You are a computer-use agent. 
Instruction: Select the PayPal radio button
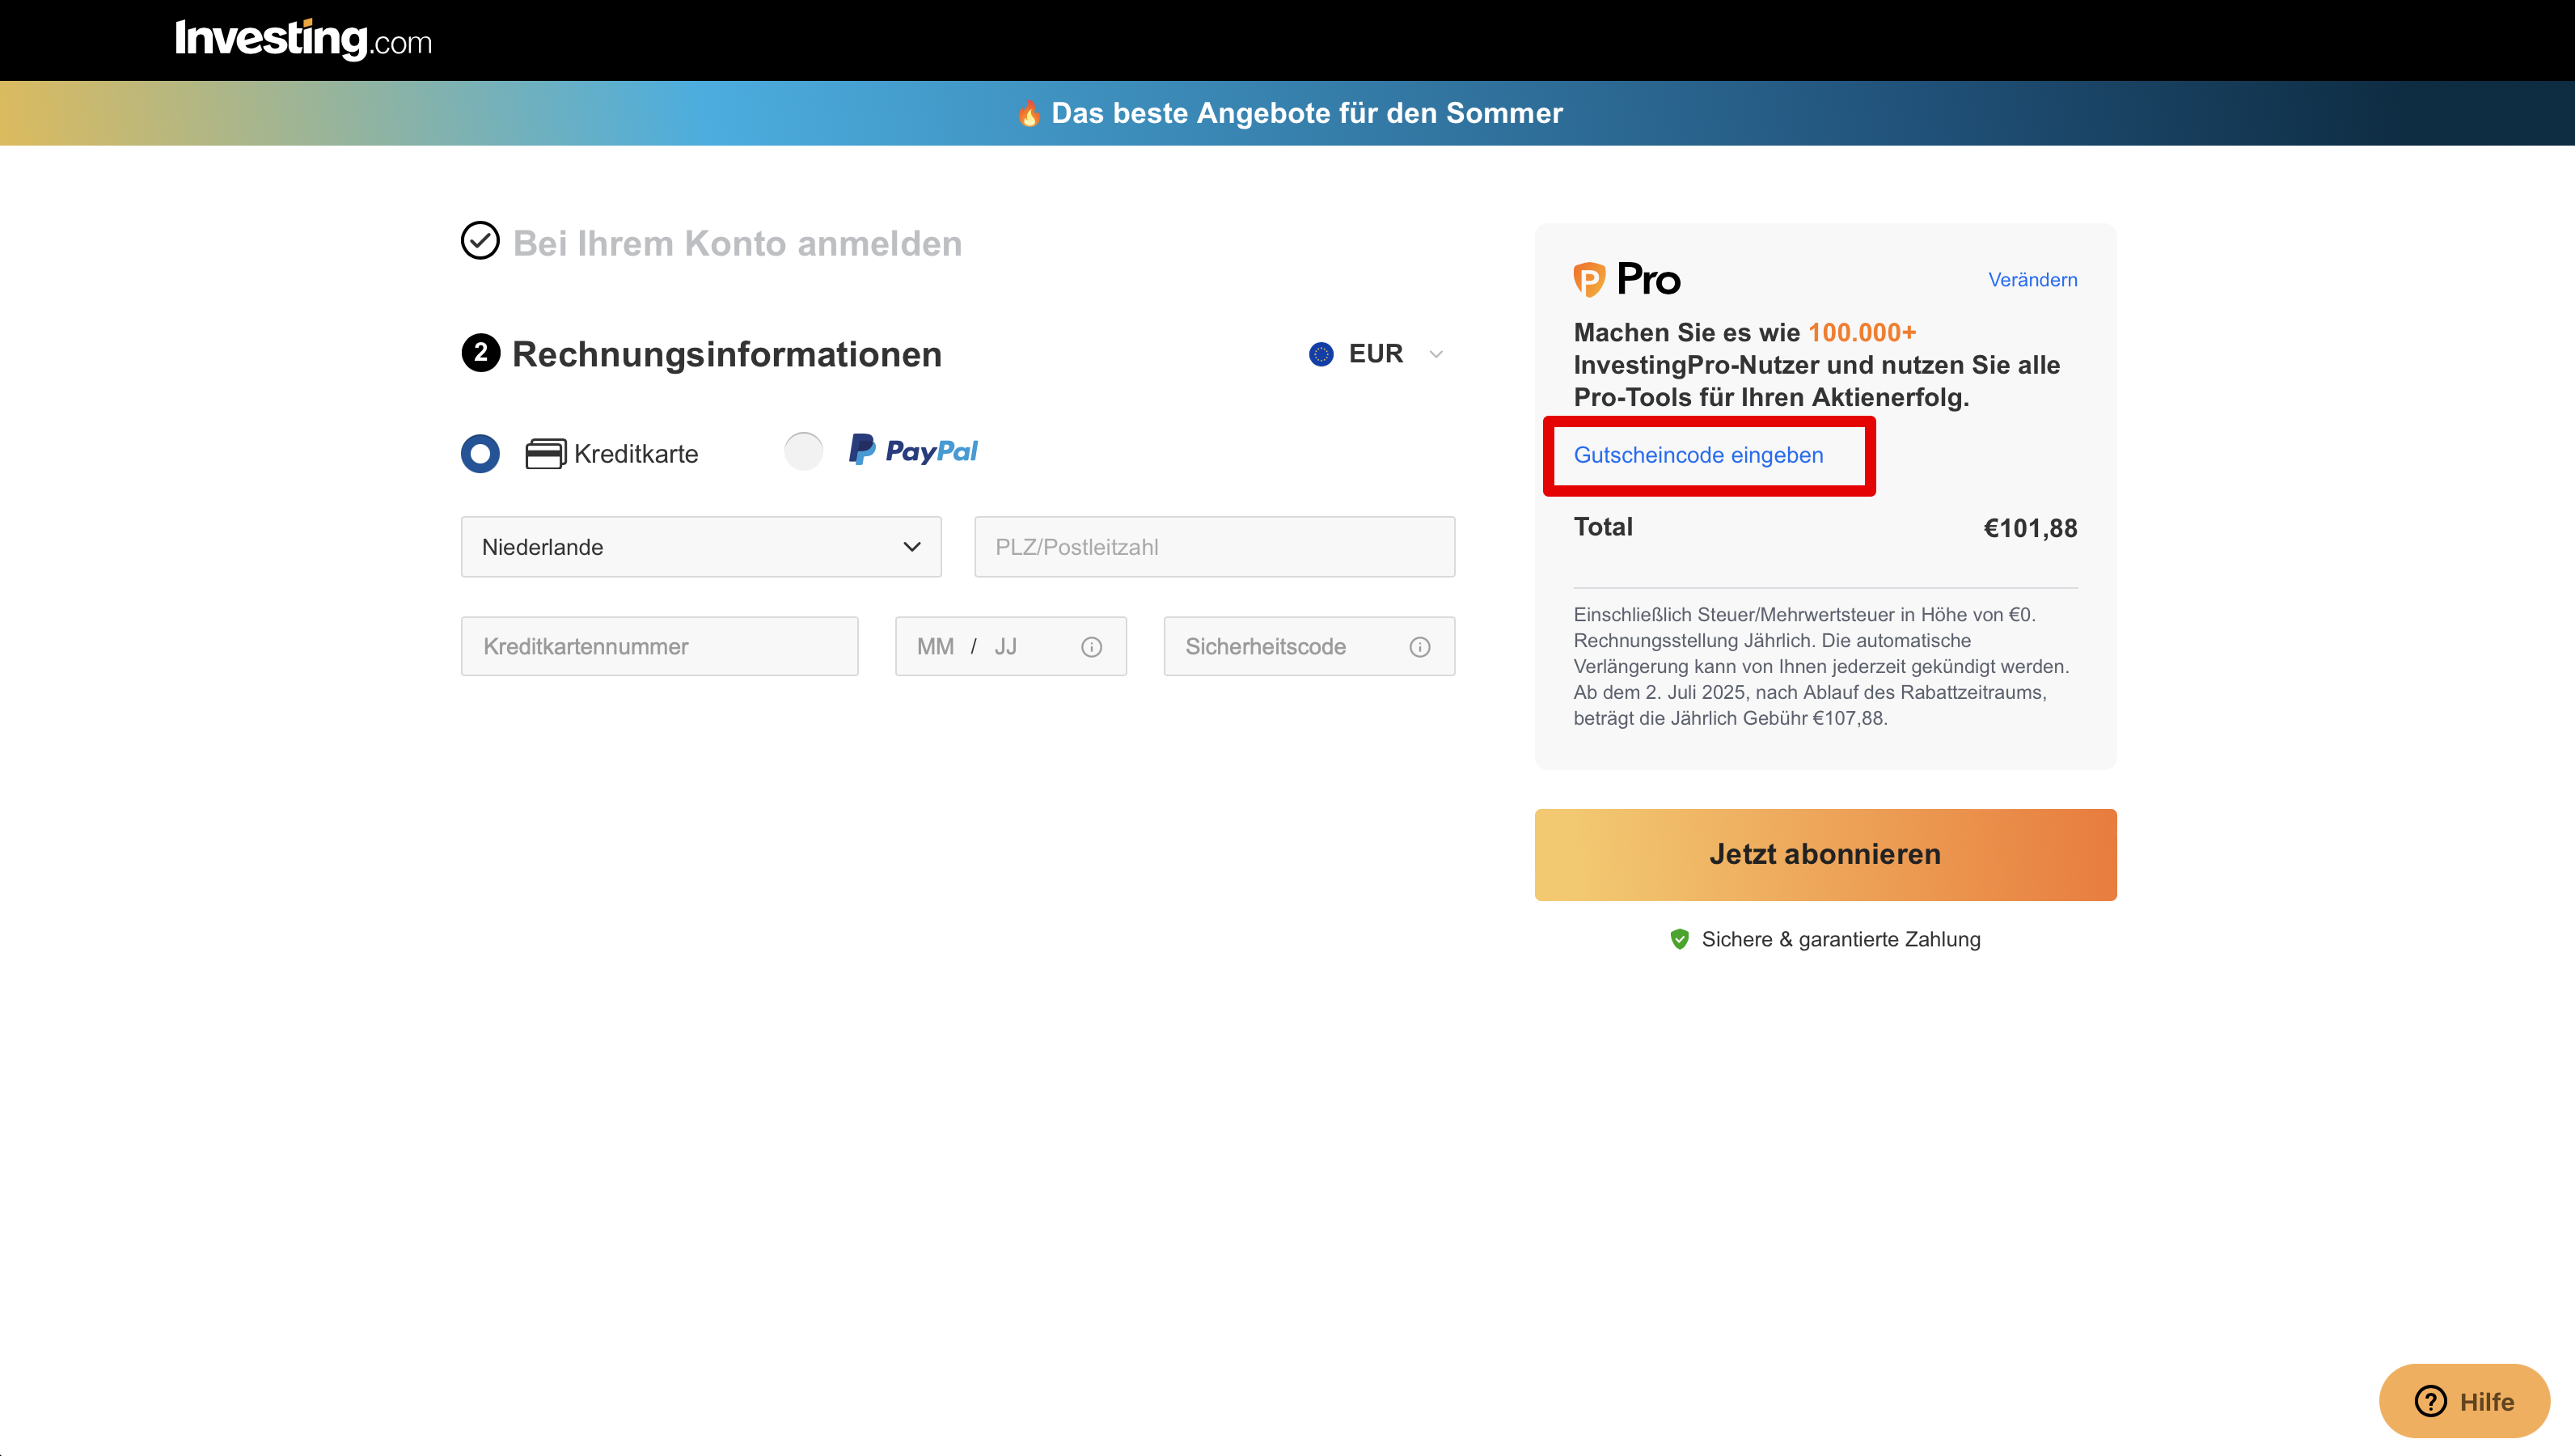click(x=804, y=451)
